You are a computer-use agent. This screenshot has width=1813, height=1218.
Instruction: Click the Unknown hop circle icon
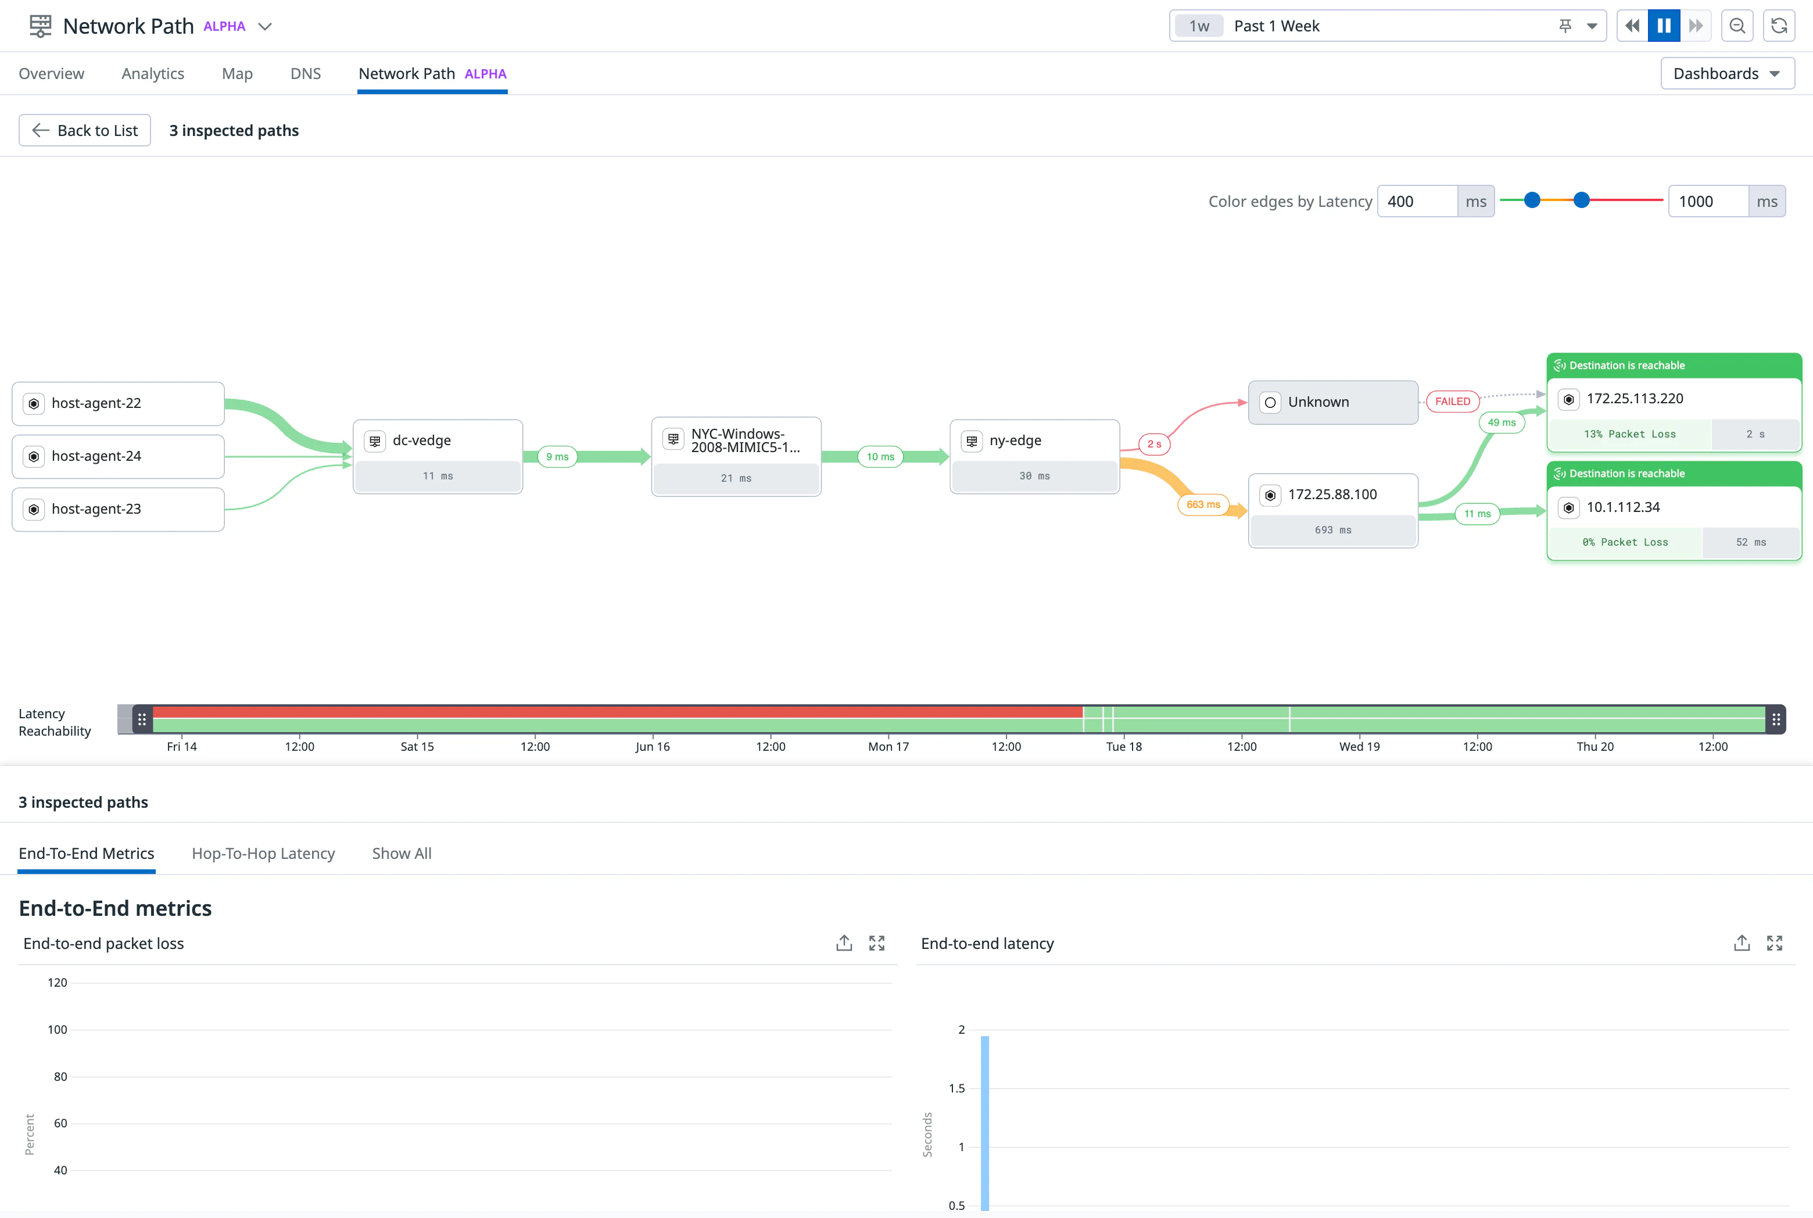1269,402
